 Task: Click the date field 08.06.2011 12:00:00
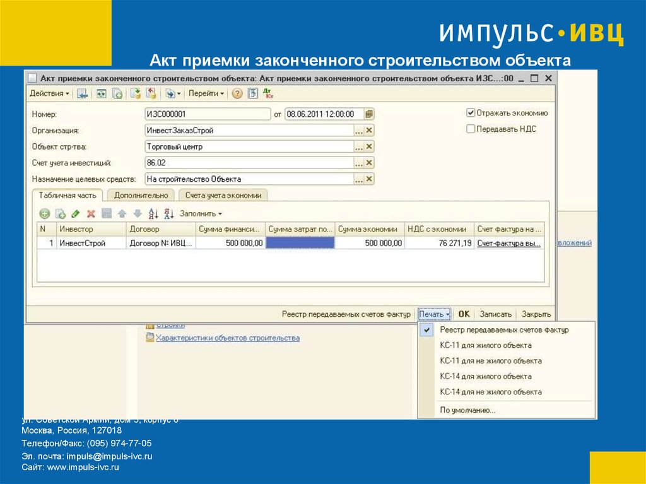pyautogui.click(x=324, y=114)
